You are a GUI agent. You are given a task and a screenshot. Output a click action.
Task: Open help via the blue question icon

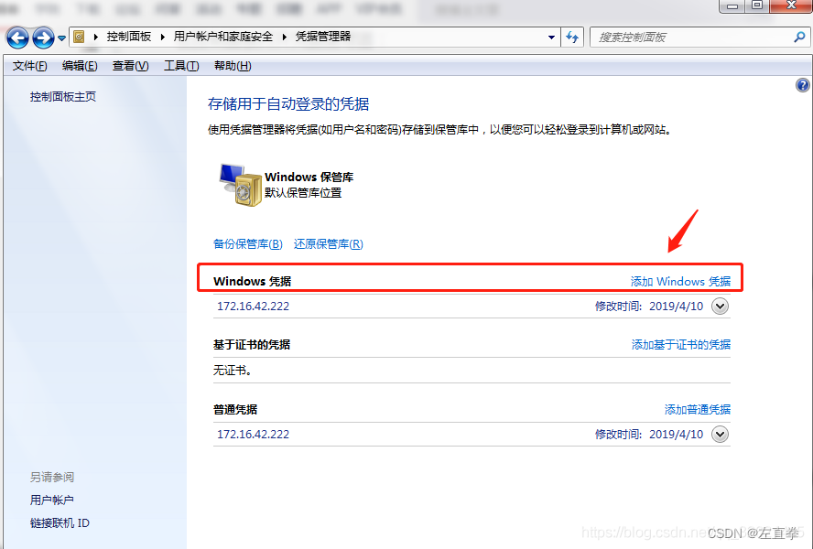[x=802, y=85]
